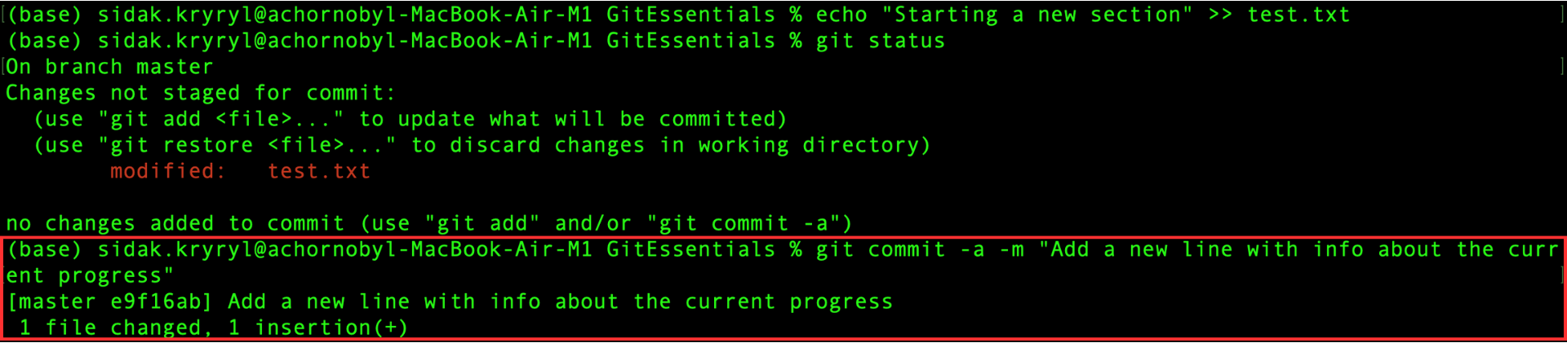
Task: Click the word "echo" in first command
Action: [x=841, y=15]
